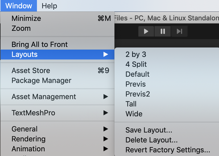Screen dimensions: 219x156
Task: Choose Minimize from the Window menu
Action: coord(26,19)
